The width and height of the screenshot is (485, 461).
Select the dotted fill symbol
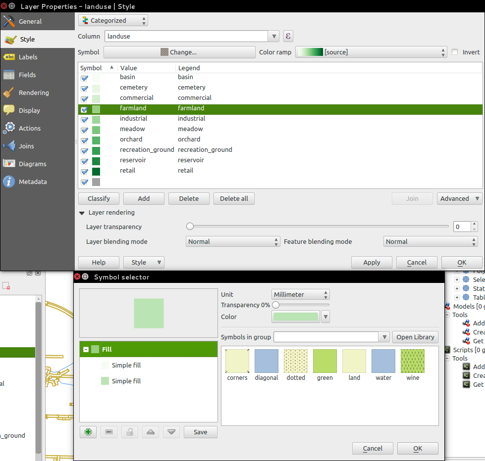(x=296, y=361)
